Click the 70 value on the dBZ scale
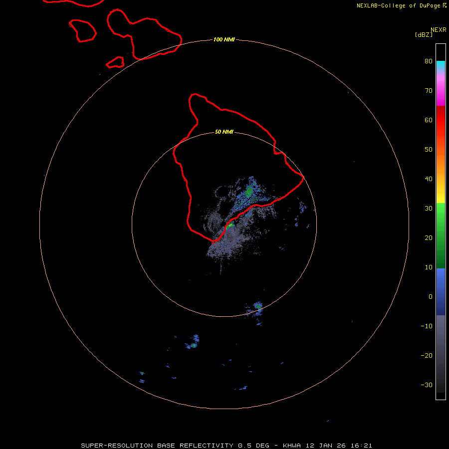This screenshot has height=449, width=449. click(429, 91)
